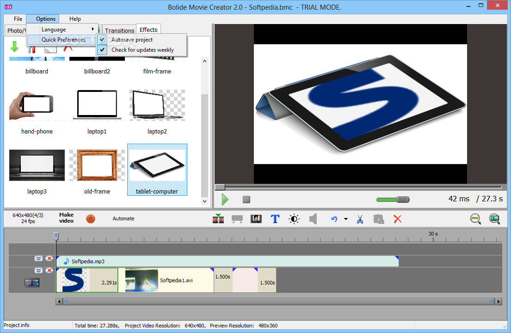The height and width of the screenshot is (333, 511).
Task: Remove the video track
Action: 49,271
